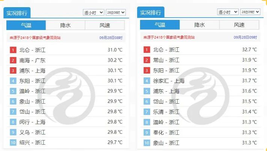Viewport: 267px width, 151px height.
Task: Select the 风速 tab in the left panel
Action: point(105,25)
